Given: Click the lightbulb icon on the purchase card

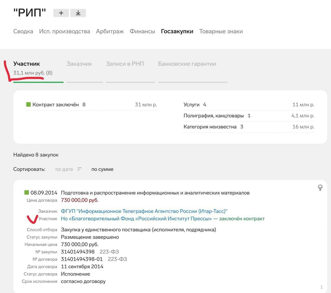Looking at the screenshot, I should pos(320,188).
